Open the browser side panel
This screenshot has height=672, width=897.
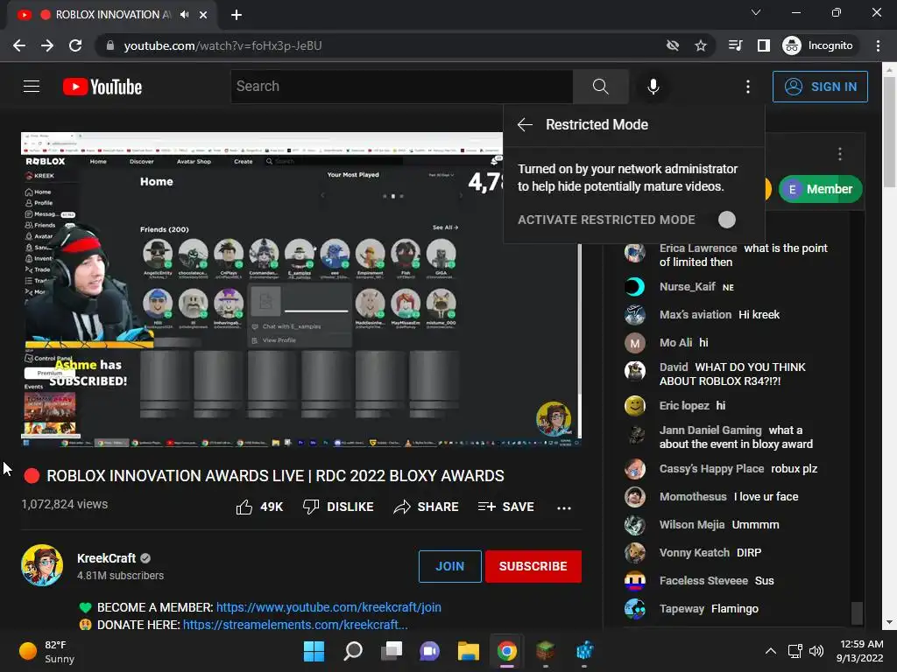(x=763, y=45)
